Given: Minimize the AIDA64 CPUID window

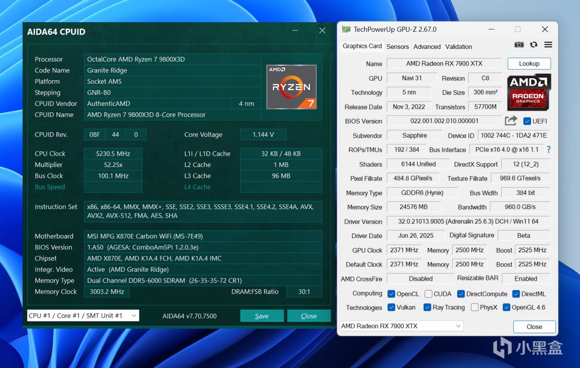Looking at the screenshot, I should (x=295, y=31).
